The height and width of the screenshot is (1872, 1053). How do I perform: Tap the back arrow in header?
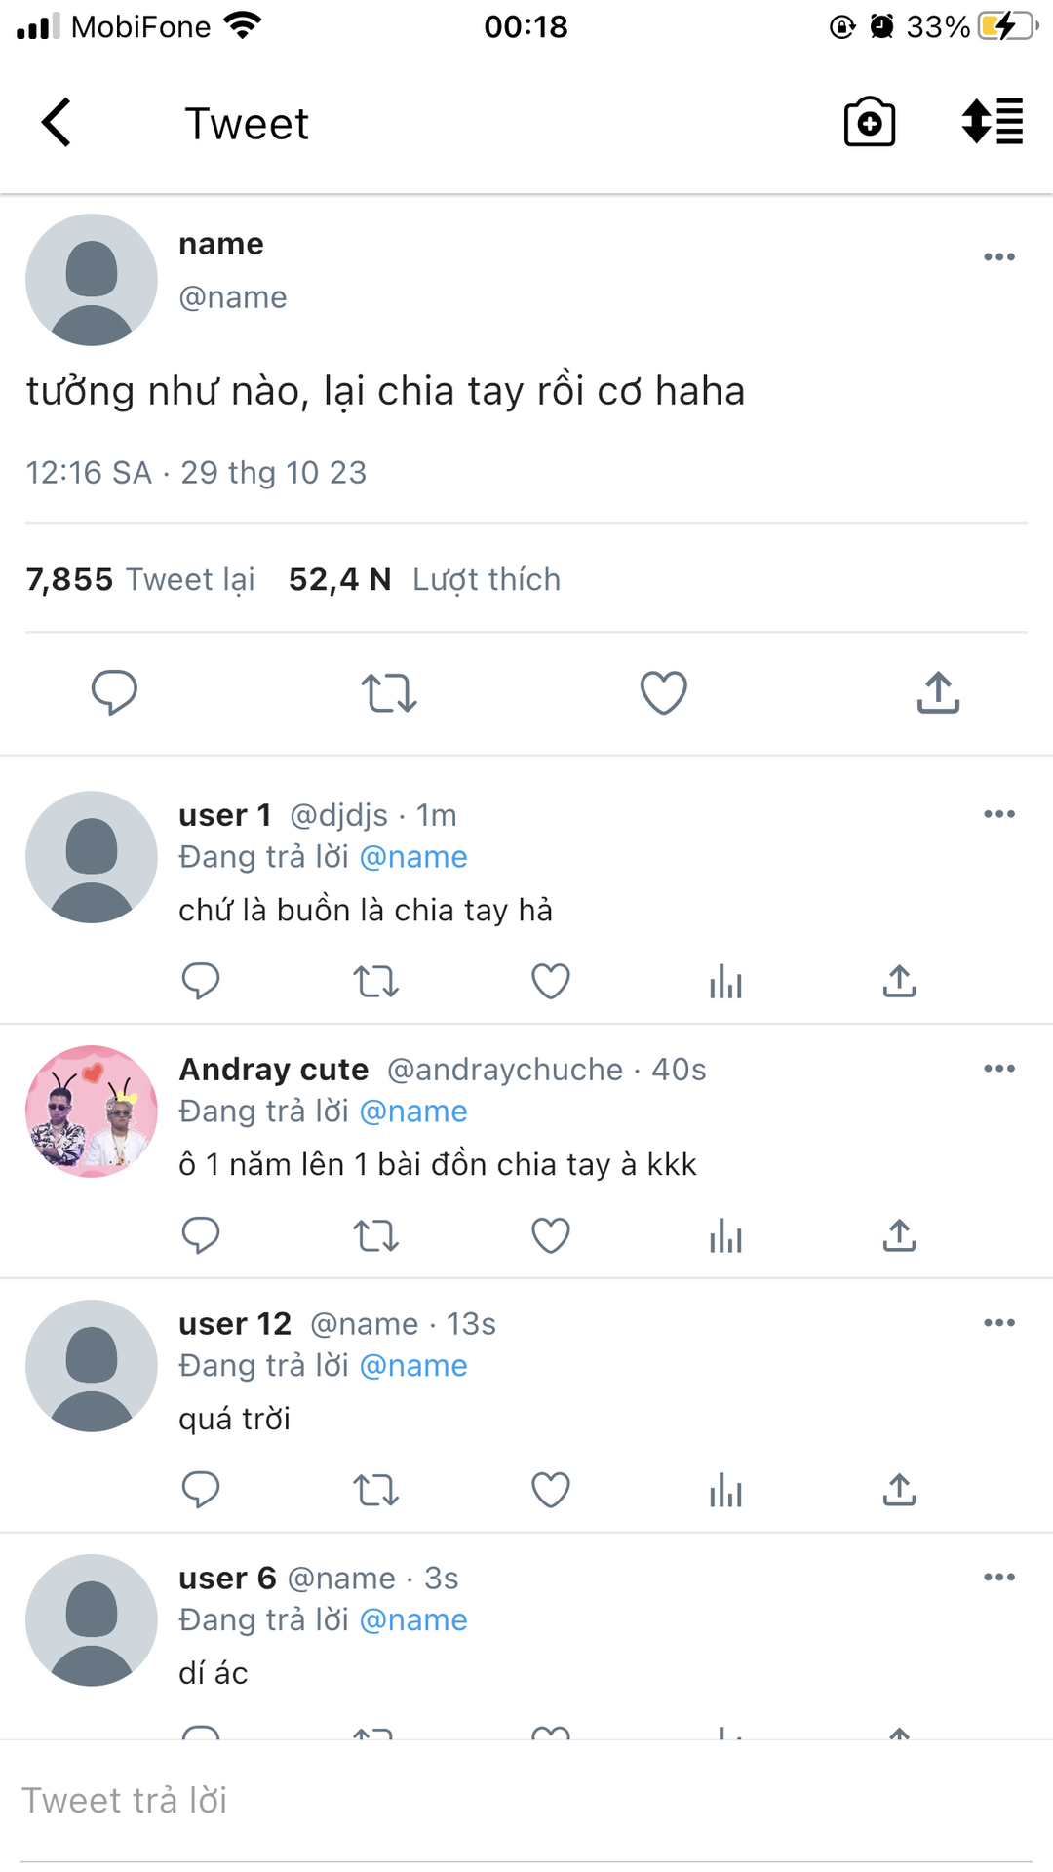(x=57, y=123)
